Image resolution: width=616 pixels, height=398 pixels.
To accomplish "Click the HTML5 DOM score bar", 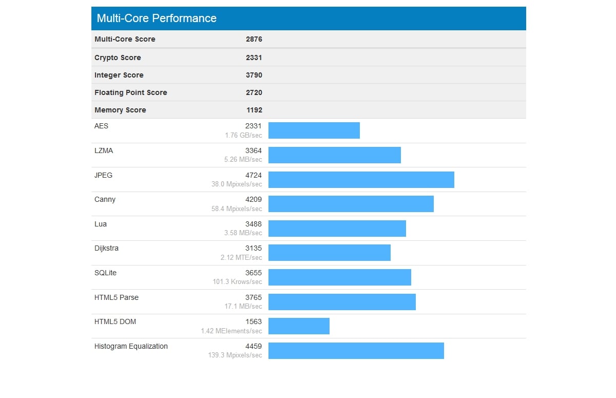I will pyautogui.click(x=299, y=326).
